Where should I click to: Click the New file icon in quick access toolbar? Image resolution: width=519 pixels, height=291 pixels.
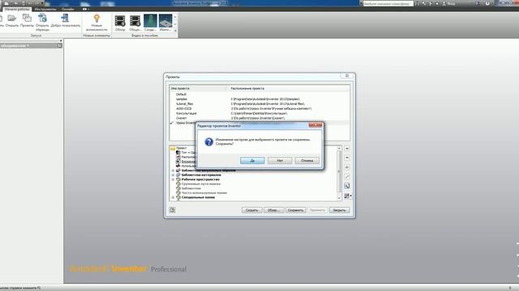[6, 3]
